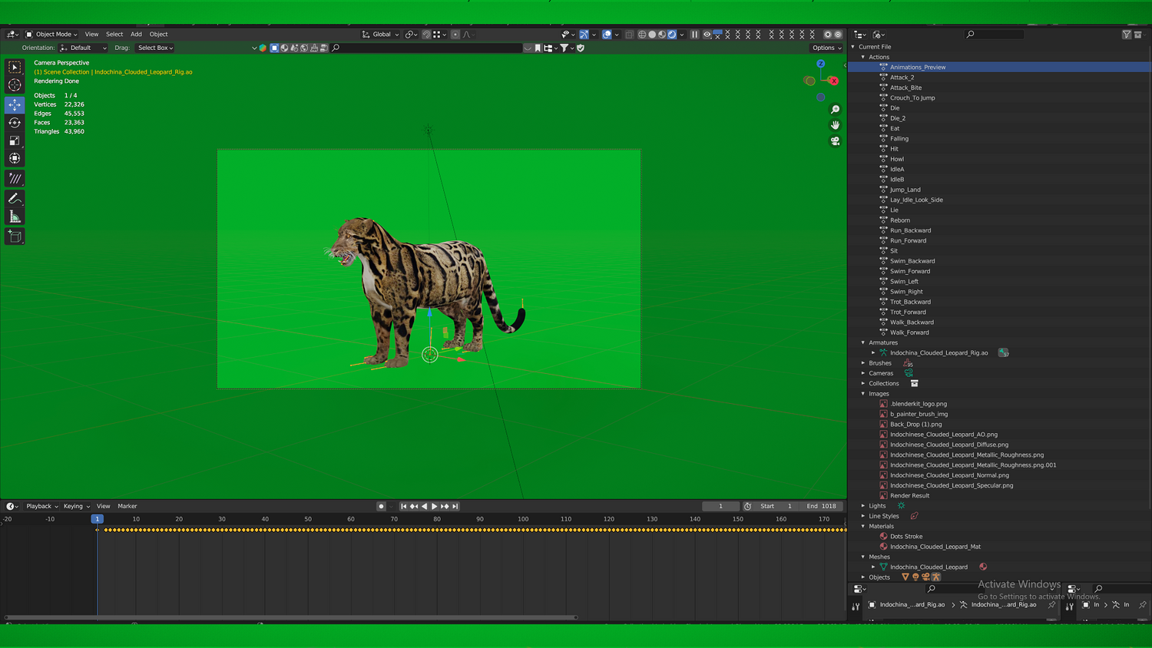The height and width of the screenshot is (648, 1152).
Task: Click the pause render preview icon
Action: (x=694, y=35)
